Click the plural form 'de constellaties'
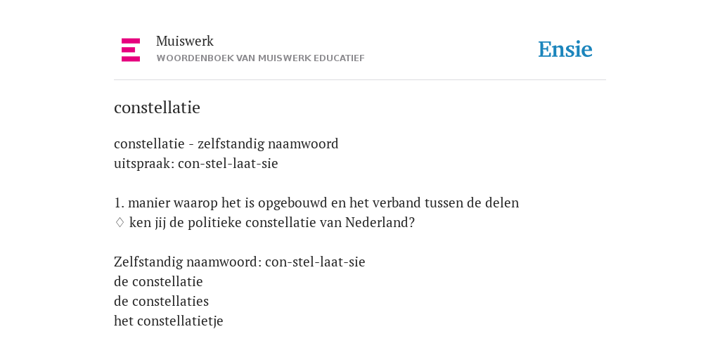720x360 pixels. [161, 301]
